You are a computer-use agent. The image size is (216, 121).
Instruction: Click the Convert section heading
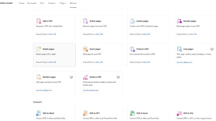[x=37, y=102]
